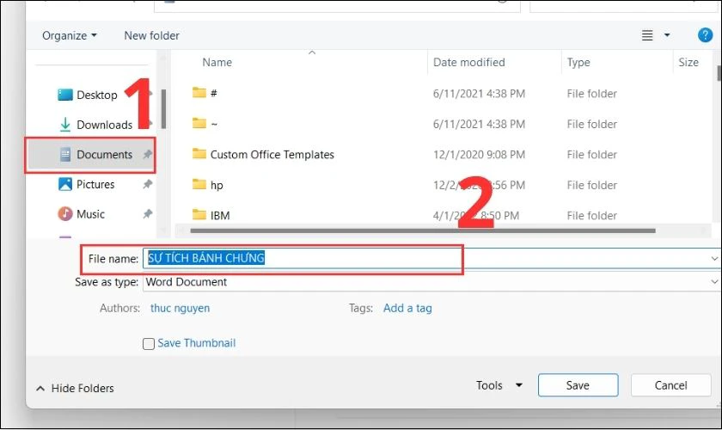Select the hp folder

[x=217, y=185]
